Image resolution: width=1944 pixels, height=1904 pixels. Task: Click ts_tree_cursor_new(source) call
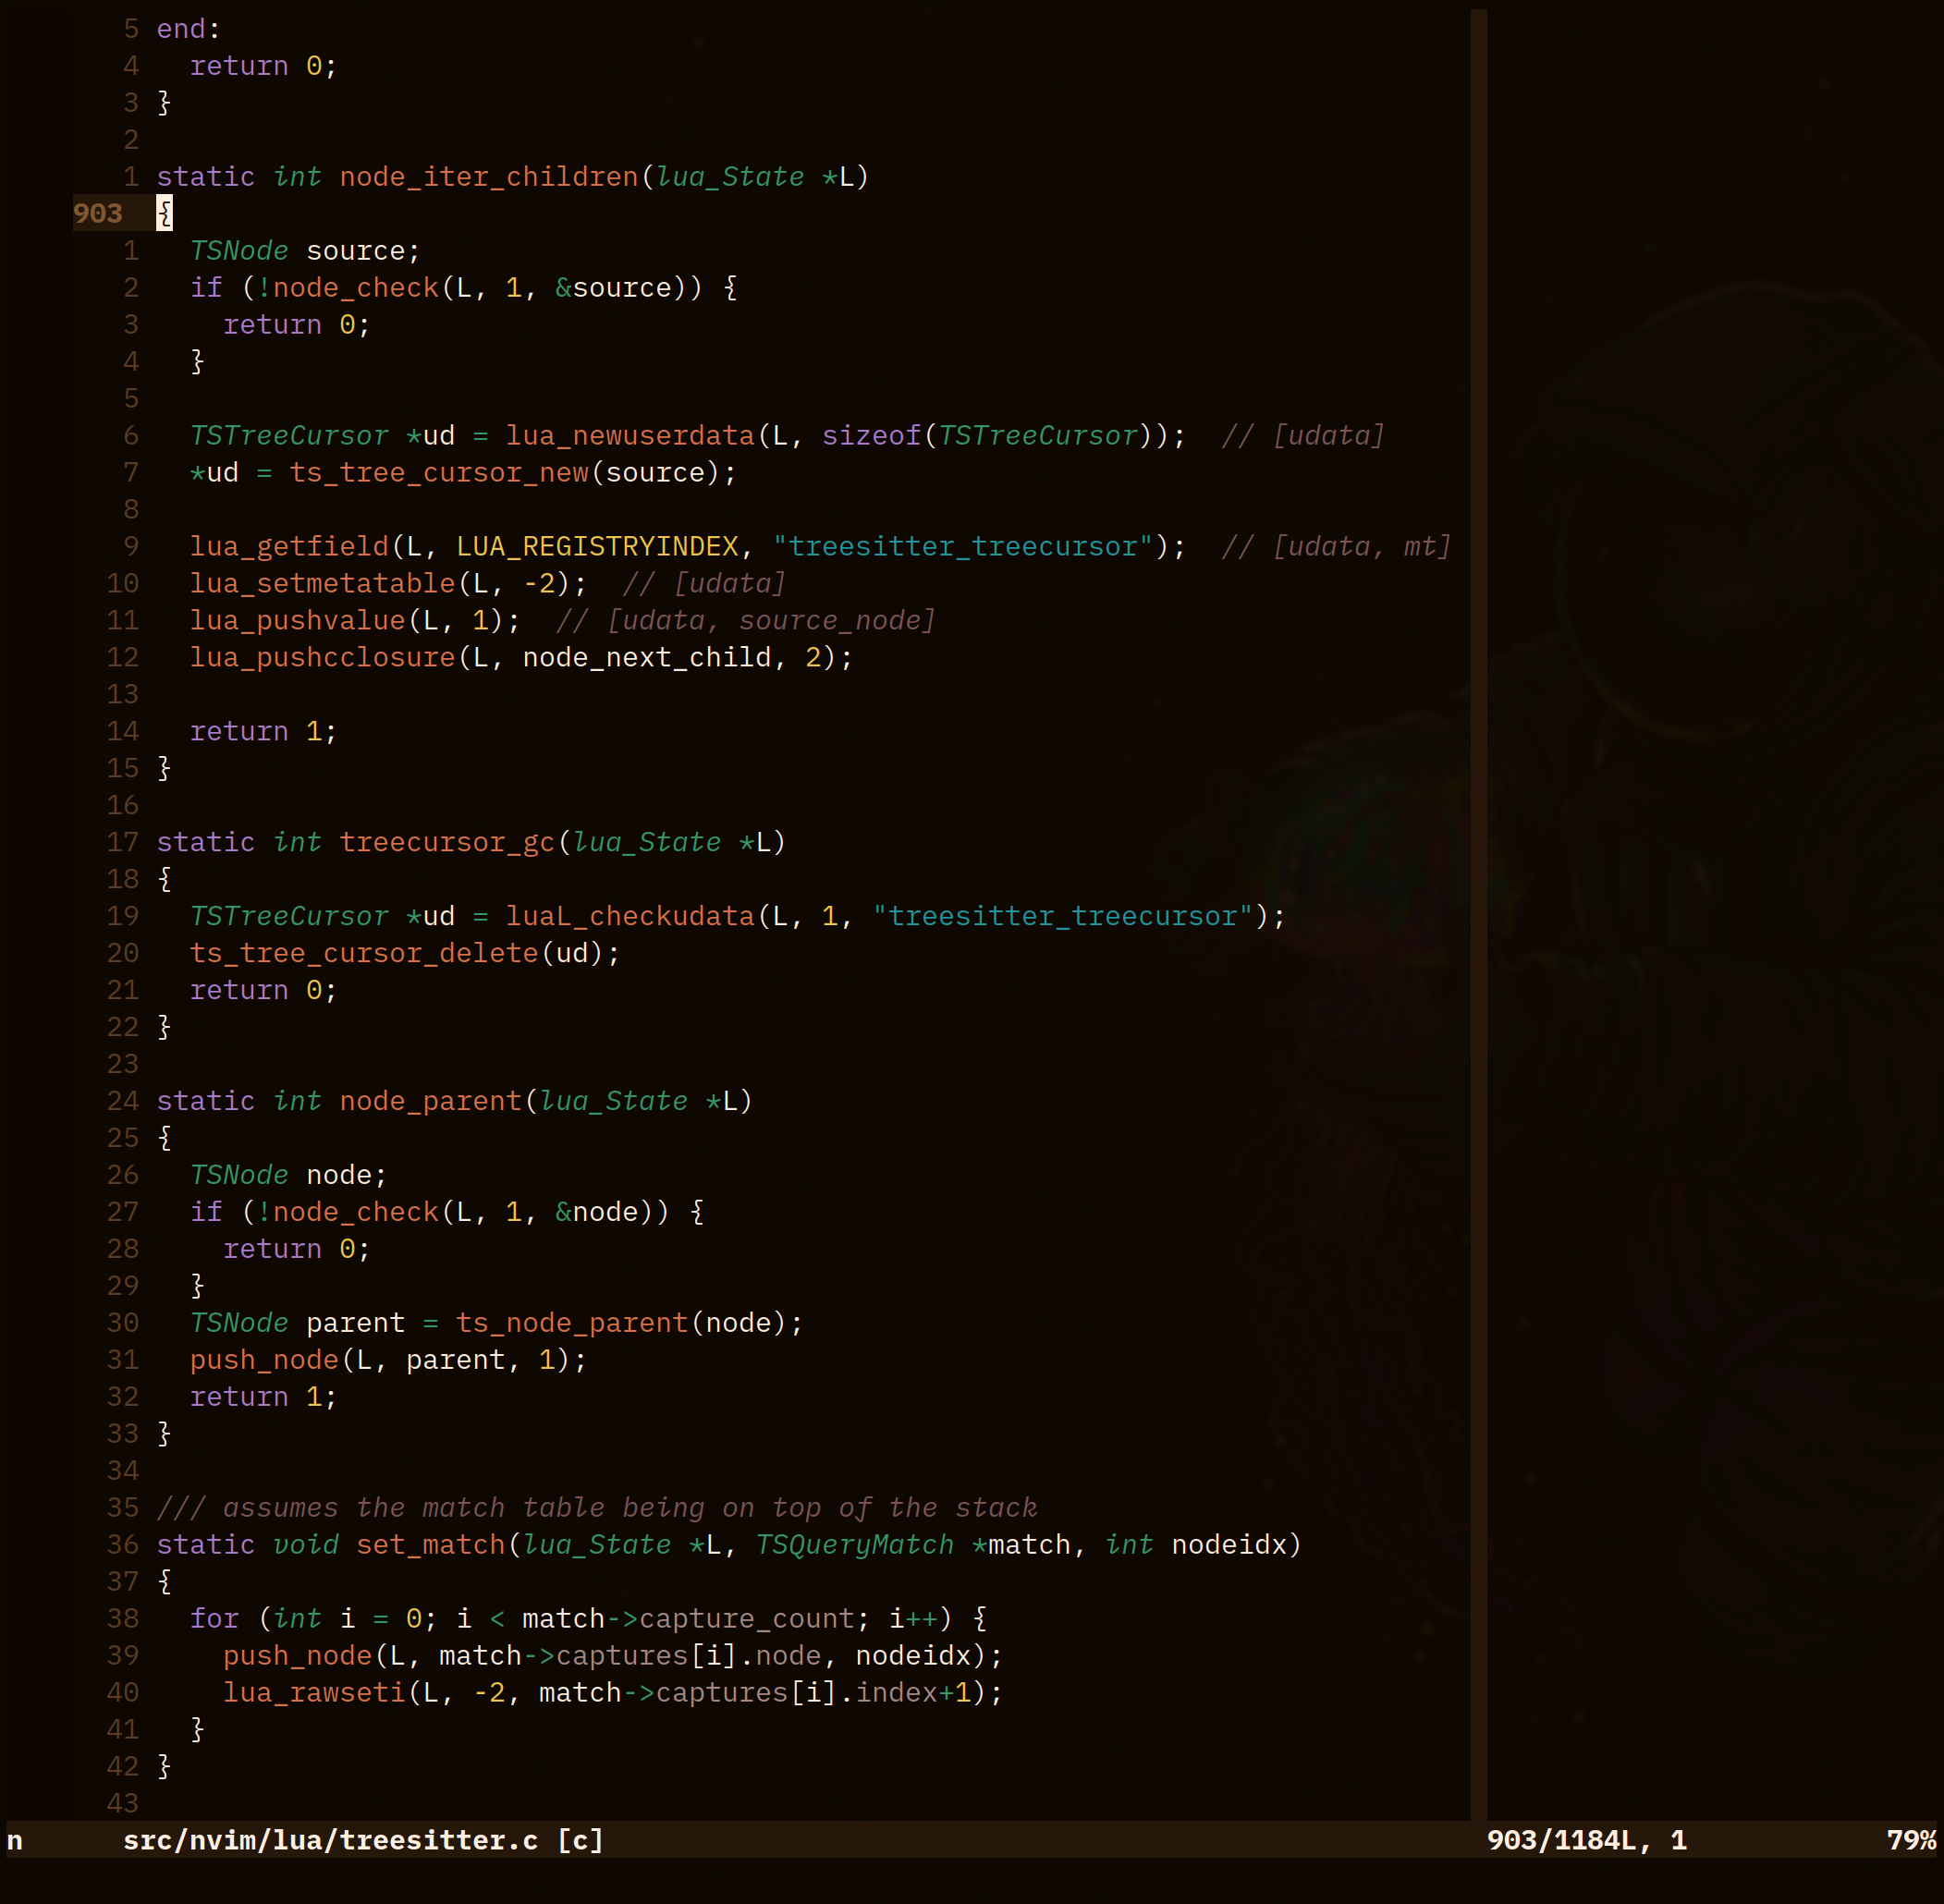[505, 473]
